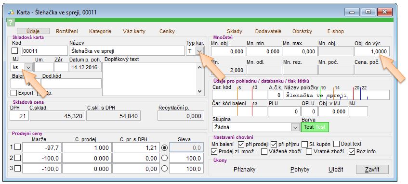Click down arrow in Doplňkový text scrollbar
408x184 pixels.
coord(199,91)
